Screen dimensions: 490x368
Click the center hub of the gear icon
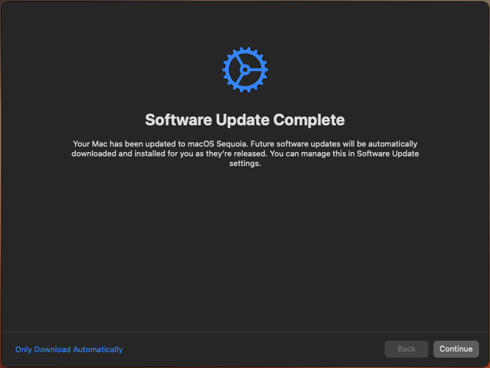[245, 70]
